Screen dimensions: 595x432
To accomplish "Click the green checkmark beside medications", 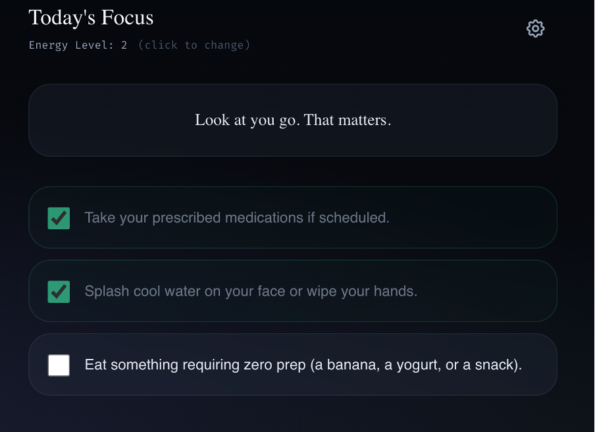I will (59, 218).
